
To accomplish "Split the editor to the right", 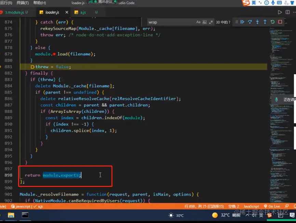I will point(288,12).
